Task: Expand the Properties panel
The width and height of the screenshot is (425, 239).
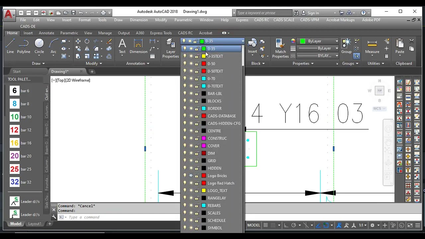Action: pos(303,63)
